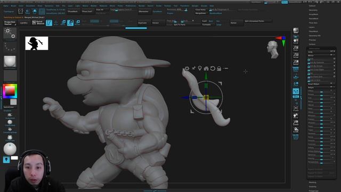Click the Actual size icon

tap(296, 55)
